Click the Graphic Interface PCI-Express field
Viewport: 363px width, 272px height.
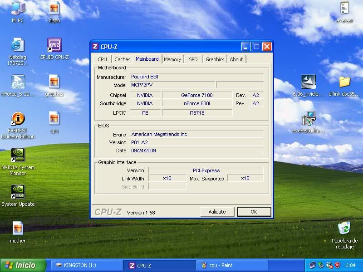click(206, 170)
